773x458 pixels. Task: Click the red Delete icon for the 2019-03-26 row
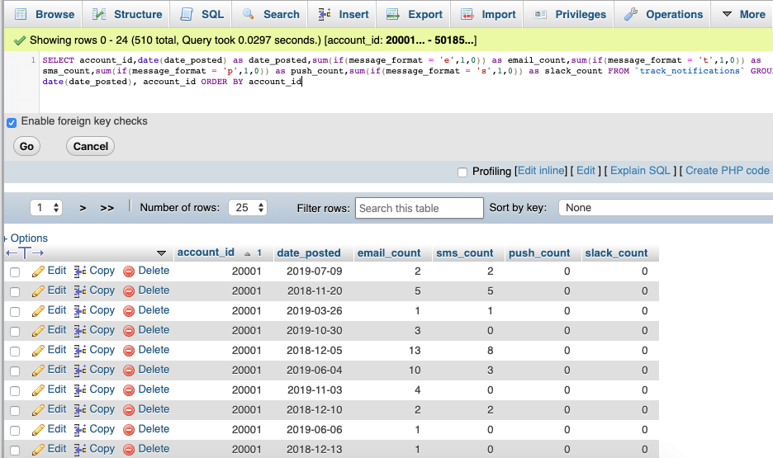pos(129,311)
